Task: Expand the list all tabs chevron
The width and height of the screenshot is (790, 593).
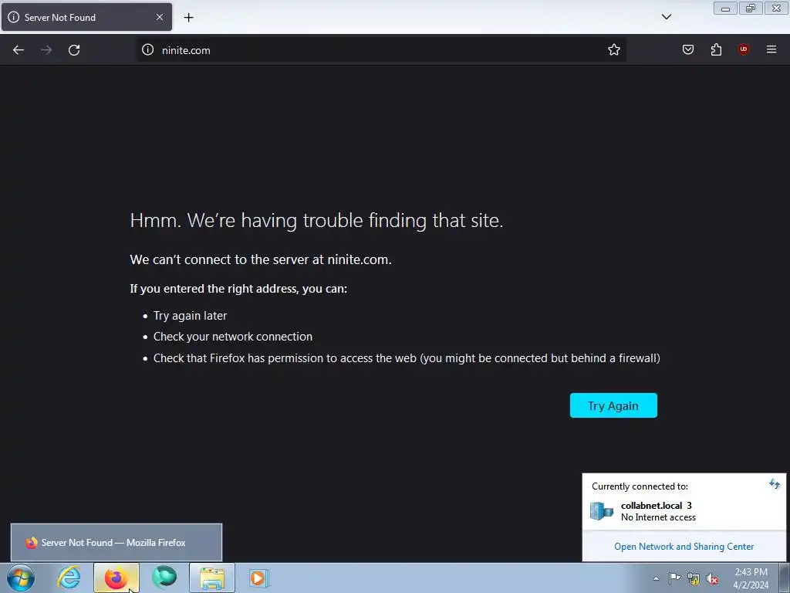Action: 666,17
